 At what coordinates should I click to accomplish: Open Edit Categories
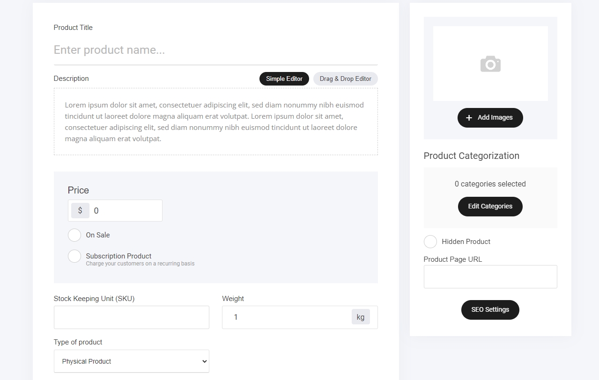(x=490, y=207)
